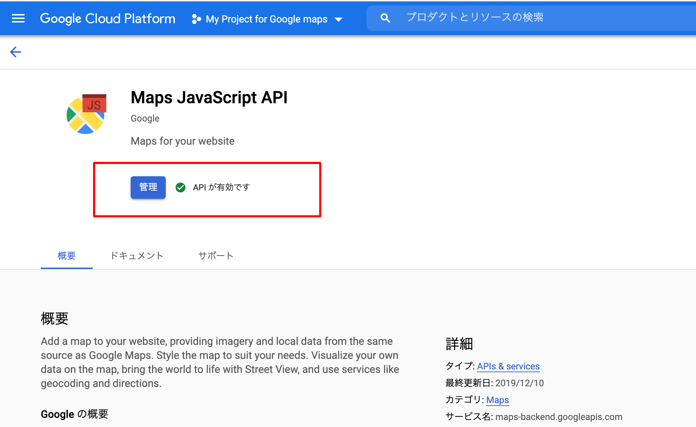Image resolution: width=696 pixels, height=427 pixels.
Task: Switch to the ドキュメント tab
Action: click(137, 256)
